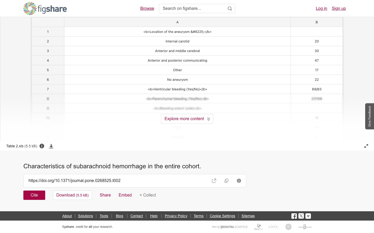Viewport: 374px width, 233px height.
Task: Open the COPE logo link
Action: tap(273, 227)
